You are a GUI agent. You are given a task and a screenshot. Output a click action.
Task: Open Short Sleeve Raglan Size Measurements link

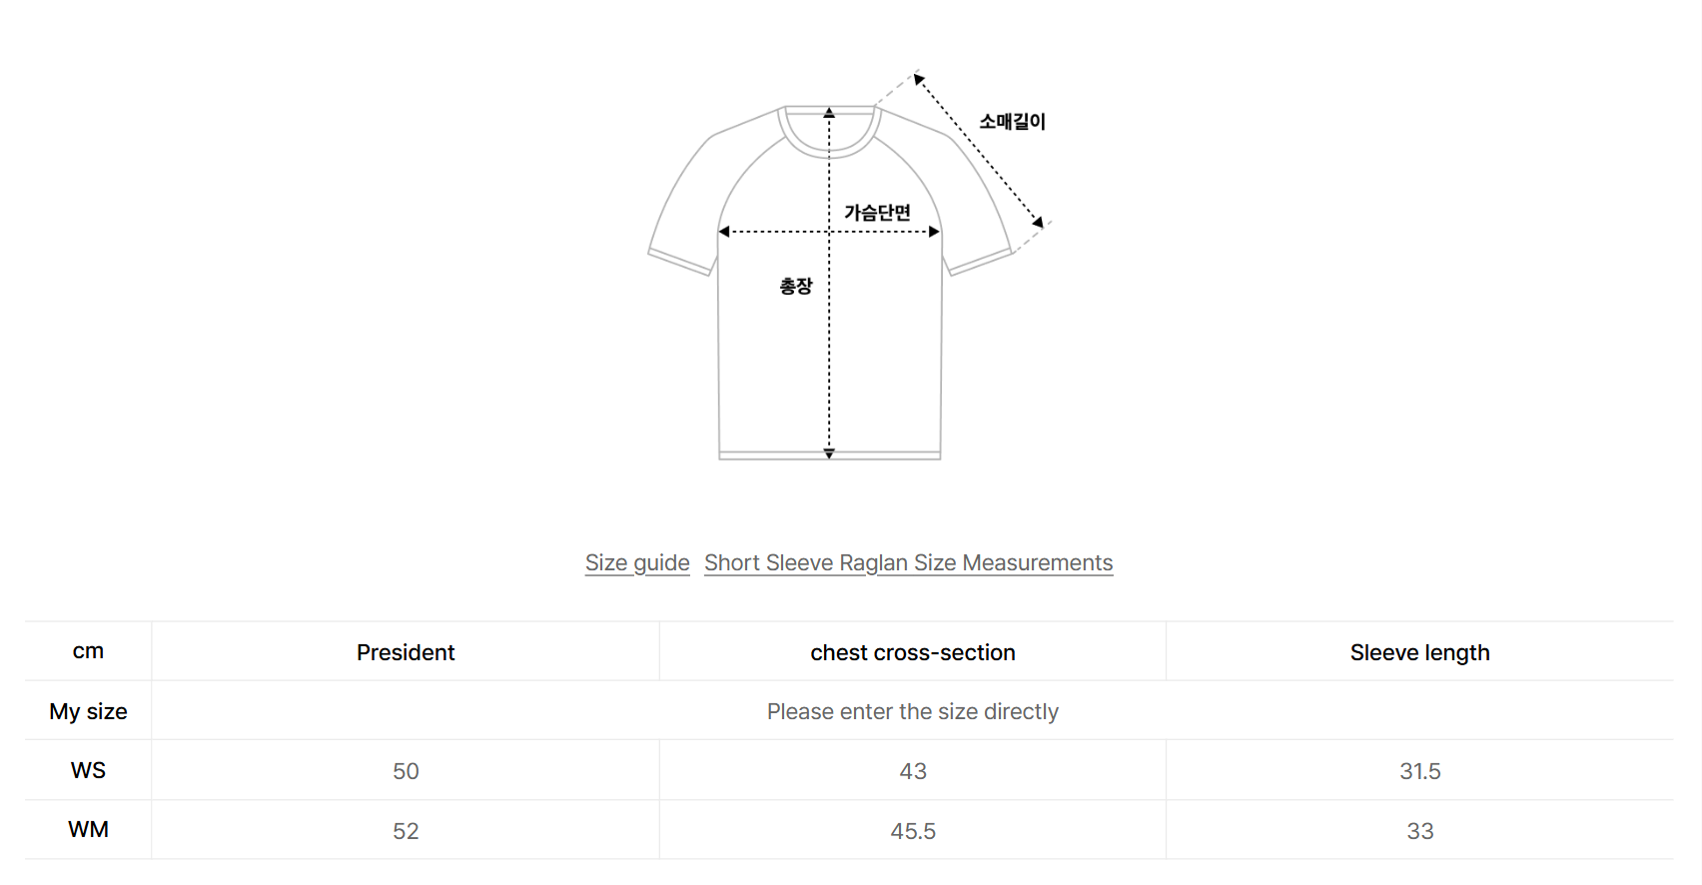(x=908, y=563)
